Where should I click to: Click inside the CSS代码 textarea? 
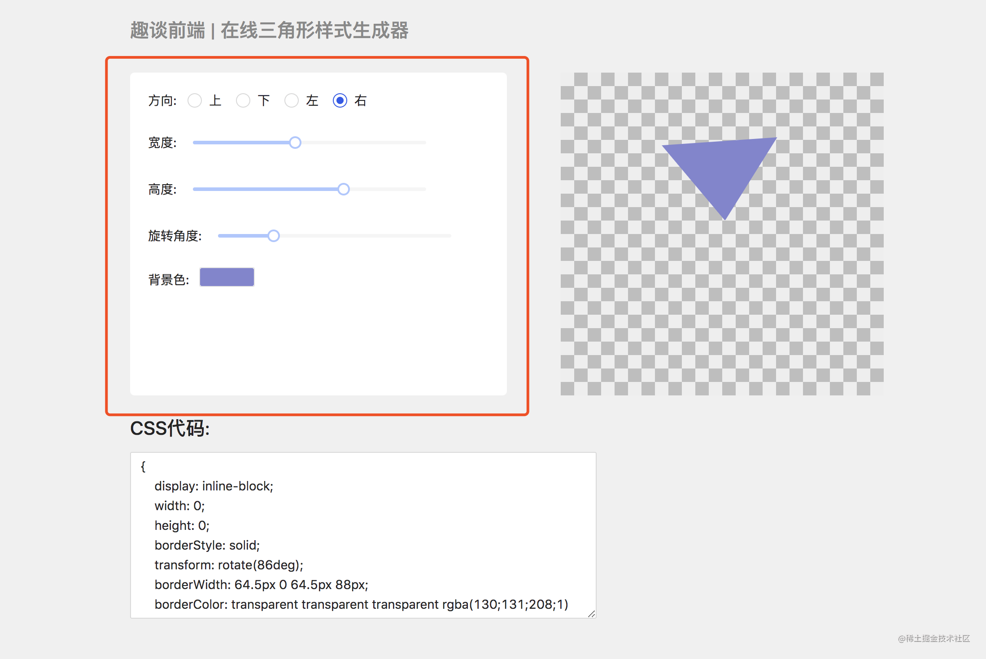point(363,535)
